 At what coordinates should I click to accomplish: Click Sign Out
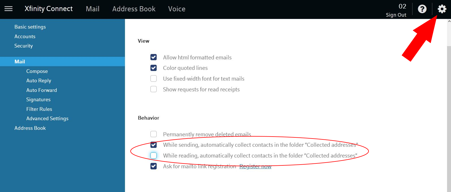396,15
